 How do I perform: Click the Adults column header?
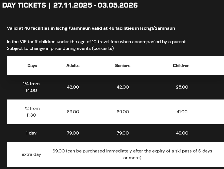coord(73,66)
